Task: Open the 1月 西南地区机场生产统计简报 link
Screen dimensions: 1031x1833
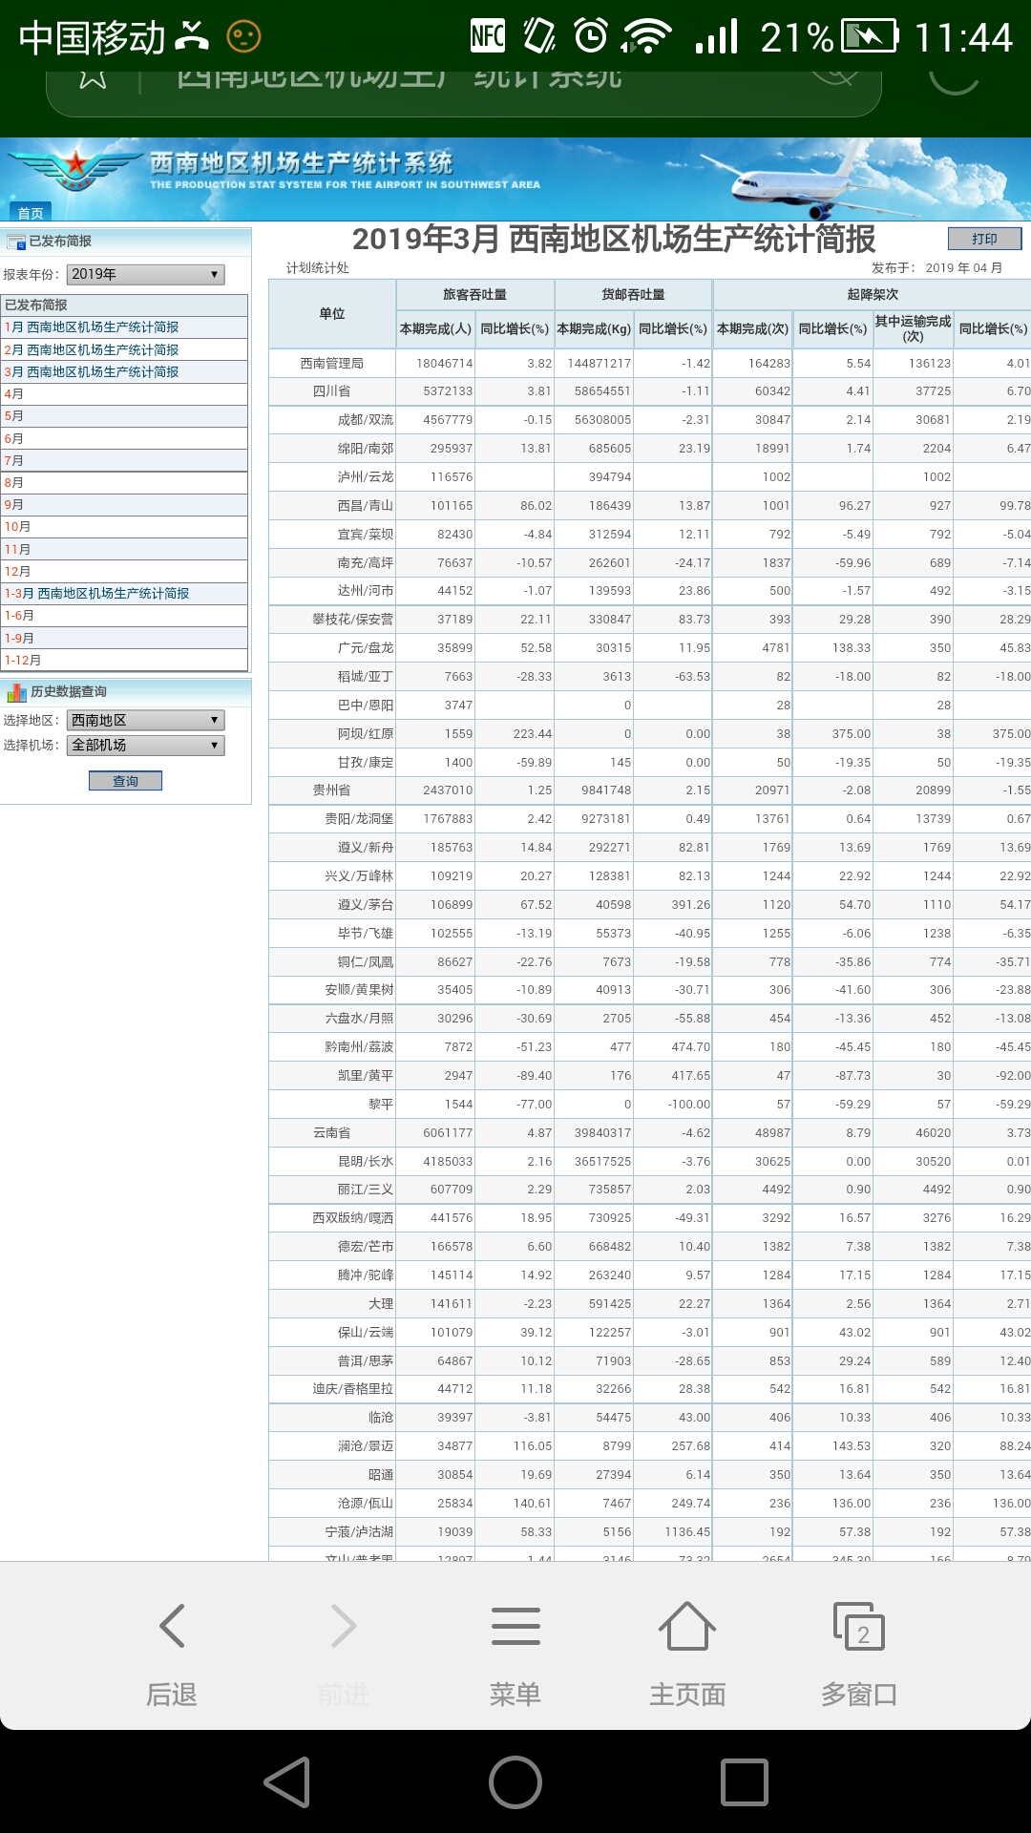Action: 92,327
